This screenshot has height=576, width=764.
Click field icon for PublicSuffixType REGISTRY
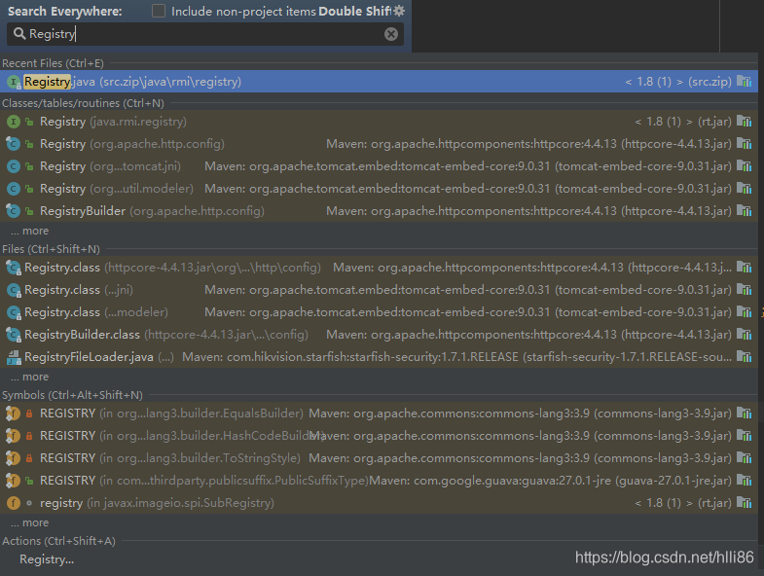point(13,481)
